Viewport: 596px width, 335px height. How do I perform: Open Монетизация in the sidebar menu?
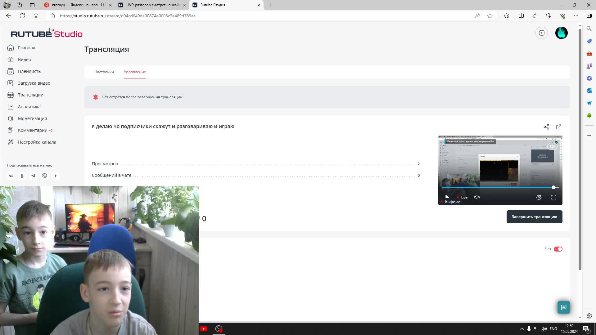pyautogui.click(x=32, y=118)
